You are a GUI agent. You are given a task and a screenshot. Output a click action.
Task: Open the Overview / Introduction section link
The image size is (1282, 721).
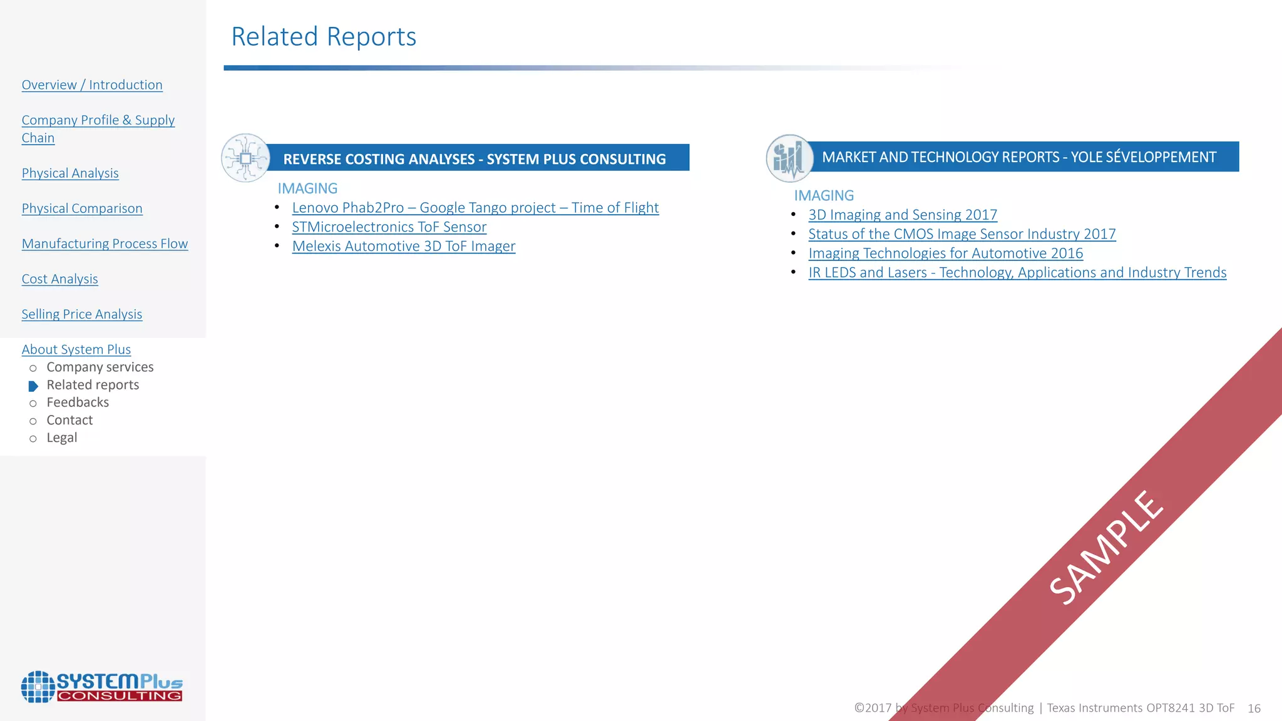(x=92, y=85)
